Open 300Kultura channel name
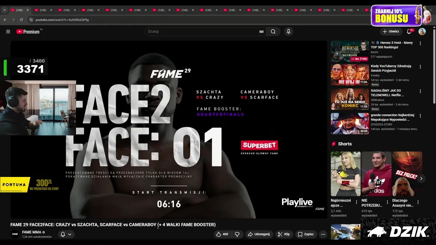Image resolution: width=436 pixels, height=245 pixels. [377, 100]
